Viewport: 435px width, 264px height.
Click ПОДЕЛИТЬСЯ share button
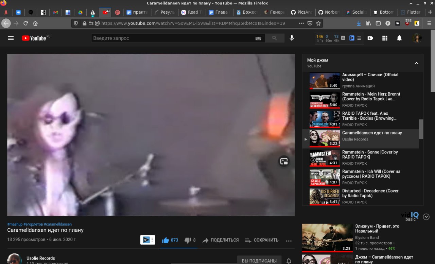pyautogui.click(x=221, y=240)
